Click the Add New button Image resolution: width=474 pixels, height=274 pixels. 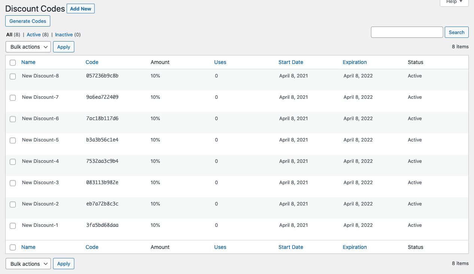pyautogui.click(x=80, y=9)
